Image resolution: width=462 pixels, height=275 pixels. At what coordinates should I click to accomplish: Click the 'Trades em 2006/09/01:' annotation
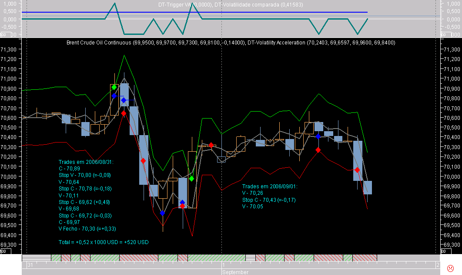coord(270,187)
